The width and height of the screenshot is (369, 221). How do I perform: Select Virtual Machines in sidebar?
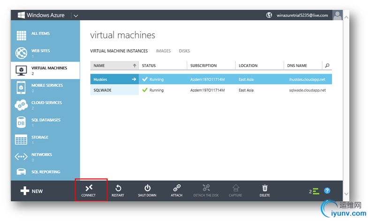(x=45, y=70)
